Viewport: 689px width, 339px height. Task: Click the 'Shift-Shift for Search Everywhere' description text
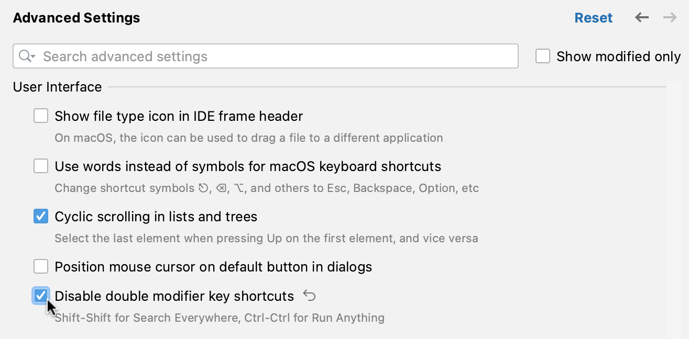220,318
